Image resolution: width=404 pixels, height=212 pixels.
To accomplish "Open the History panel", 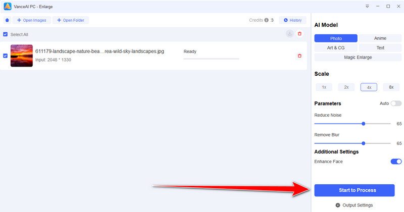I will point(292,20).
